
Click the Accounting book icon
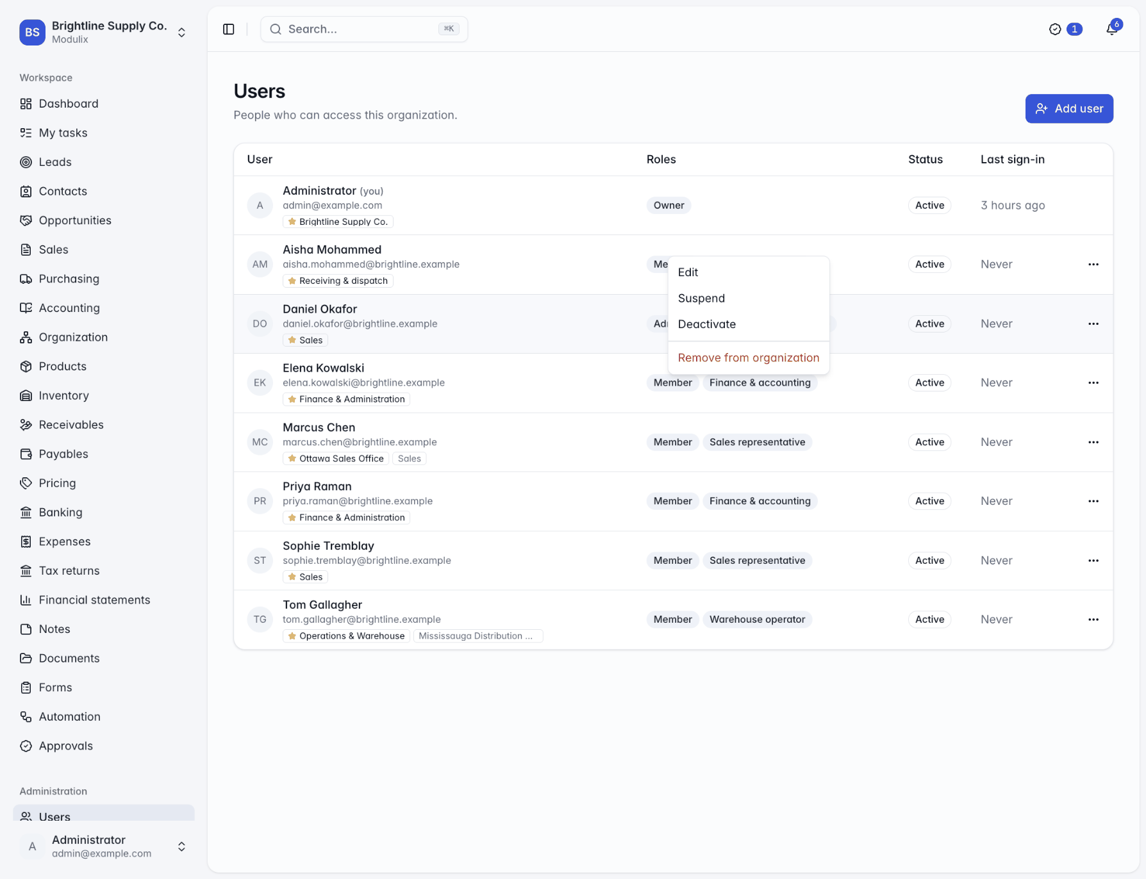[x=26, y=308]
